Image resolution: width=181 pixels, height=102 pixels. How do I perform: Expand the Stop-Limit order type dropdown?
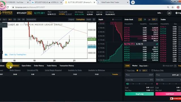[x=144, y=66]
